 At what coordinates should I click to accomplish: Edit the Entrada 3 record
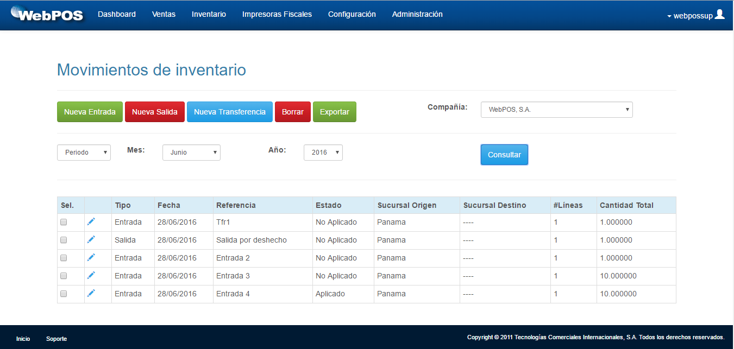91,275
